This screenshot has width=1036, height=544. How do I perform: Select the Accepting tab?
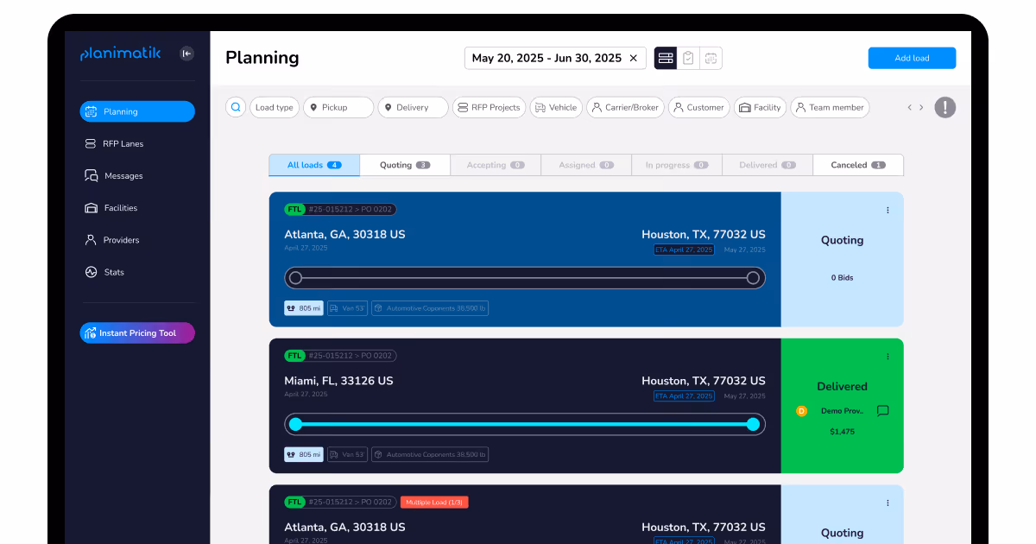(x=496, y=165)
